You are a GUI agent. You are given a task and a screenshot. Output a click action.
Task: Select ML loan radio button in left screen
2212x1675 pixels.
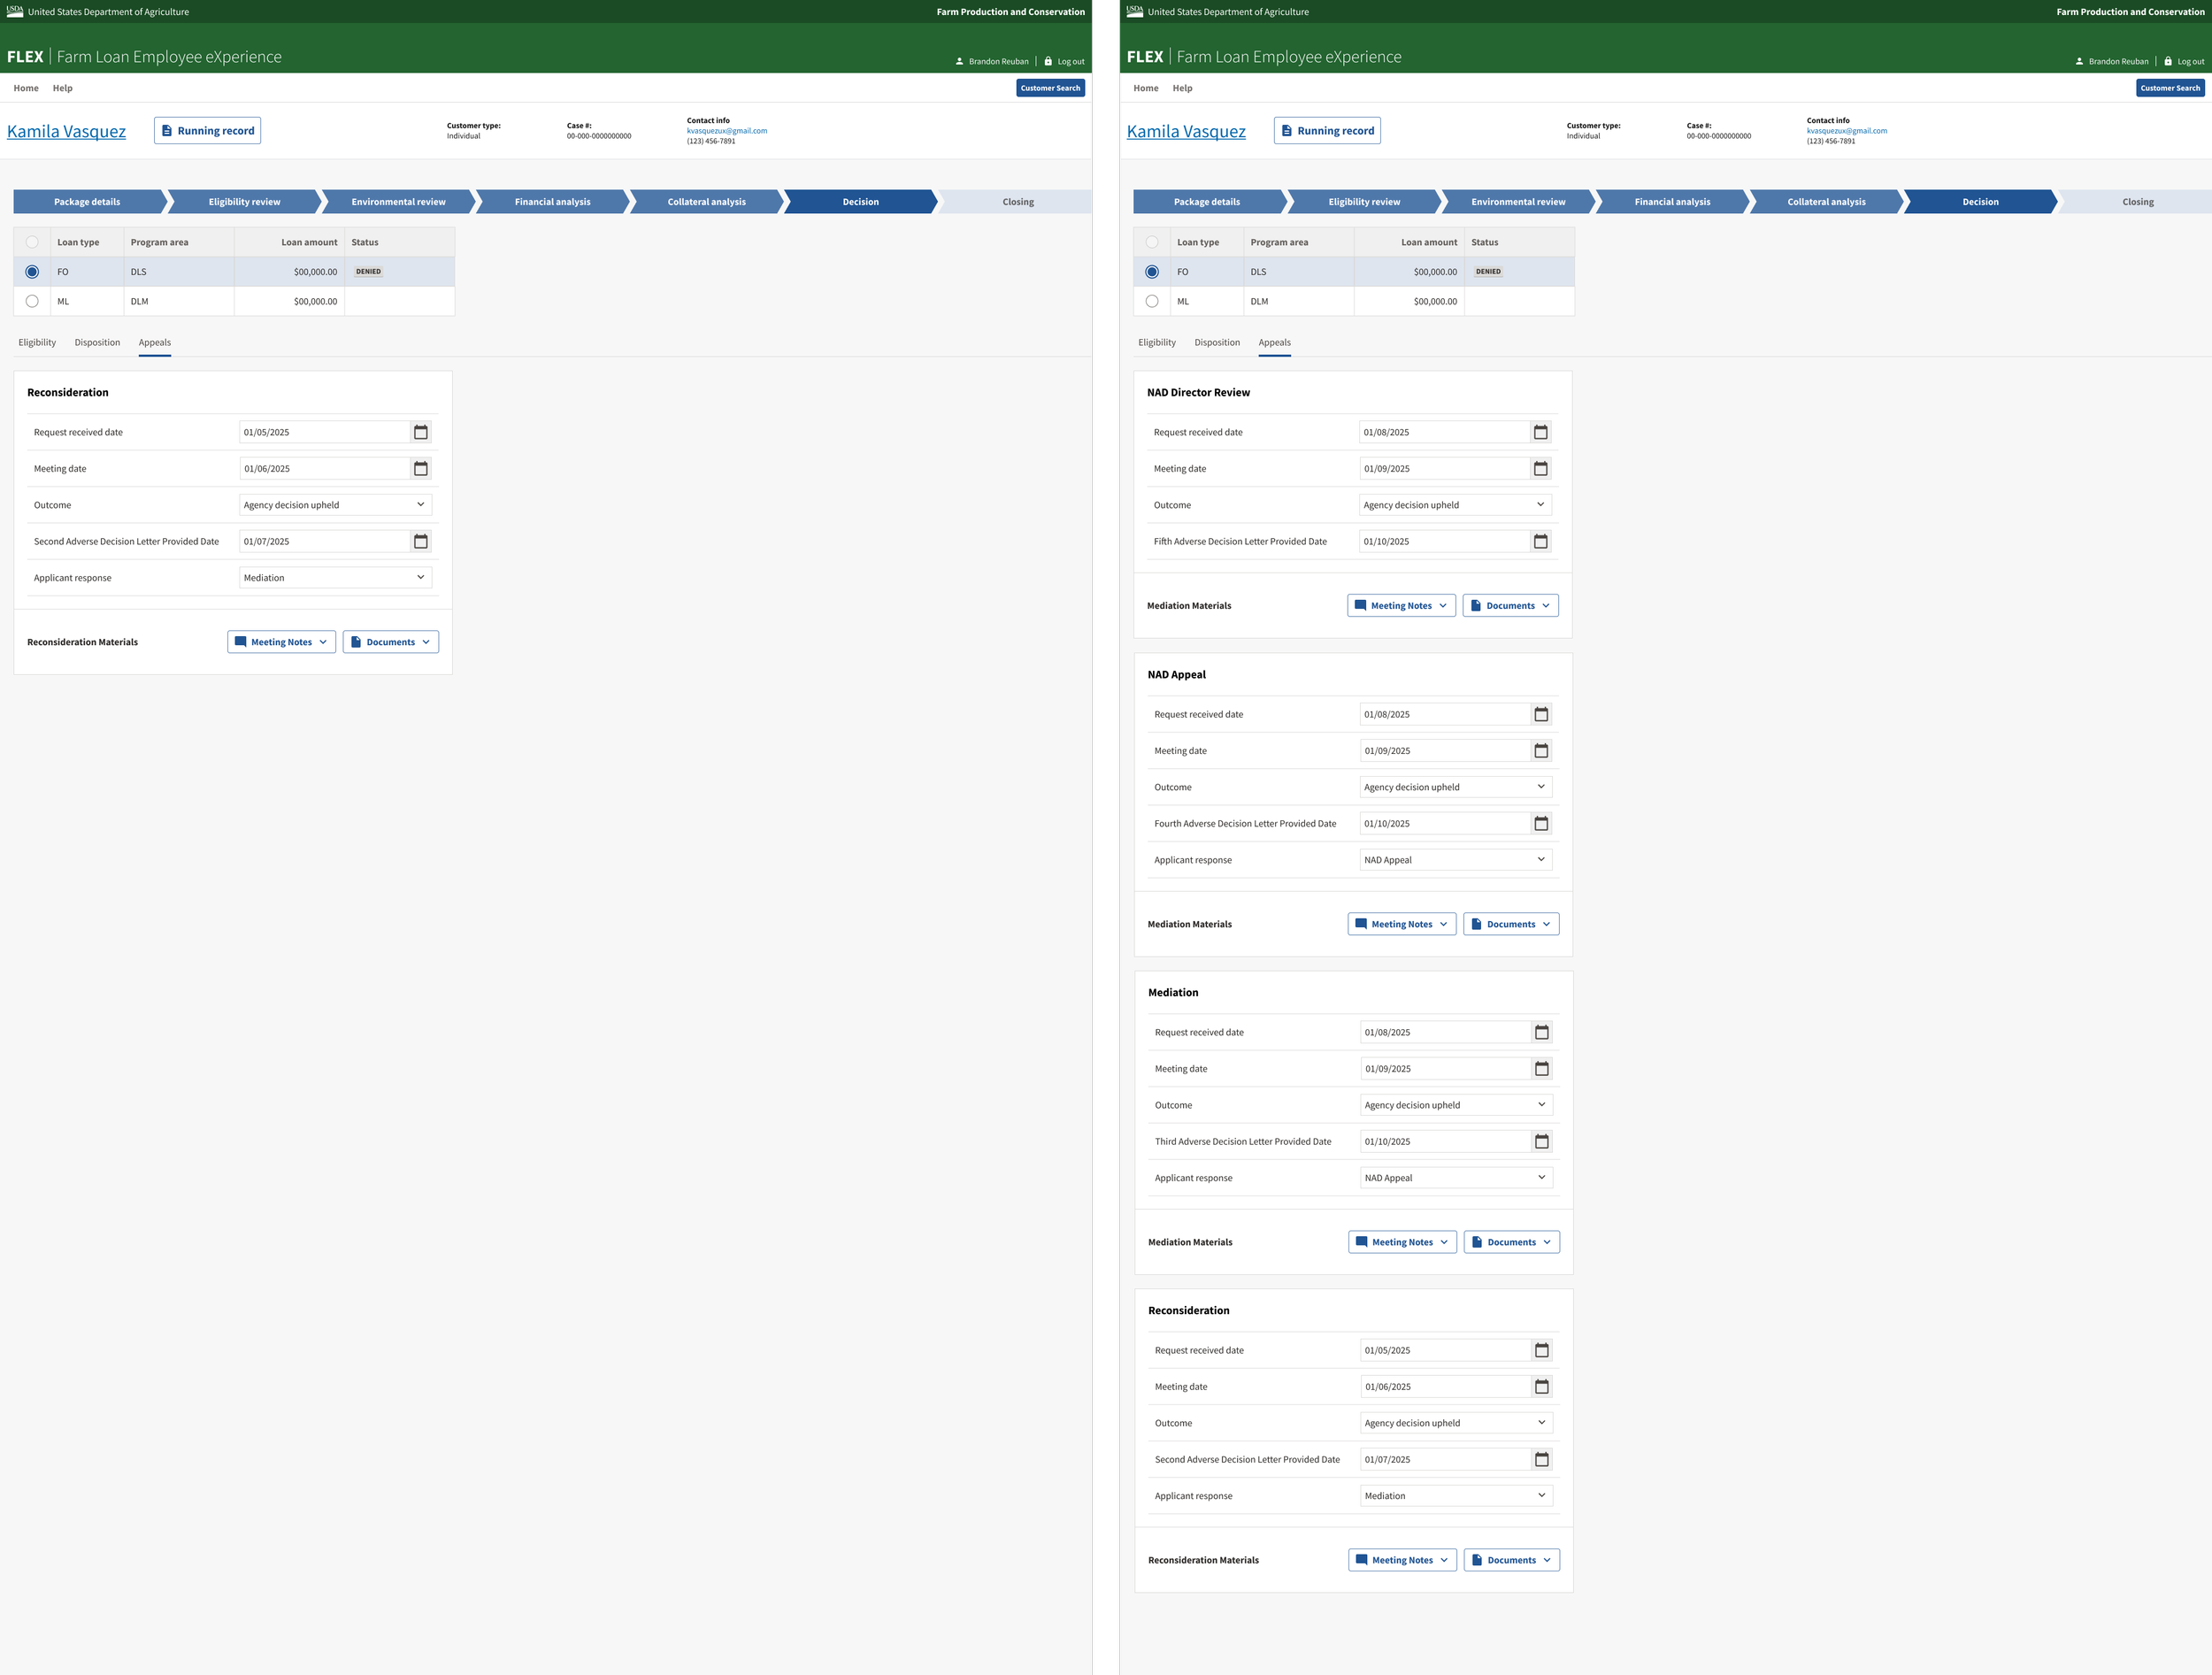(32, 301)
